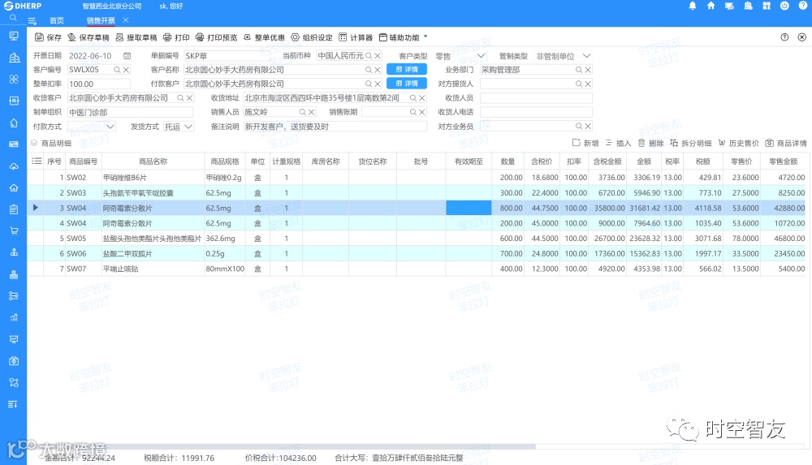Expand the 客户类型 dropdown
The width and height of the screenshot is (812, 465).
pyautogui.click(x=481, y=56)
